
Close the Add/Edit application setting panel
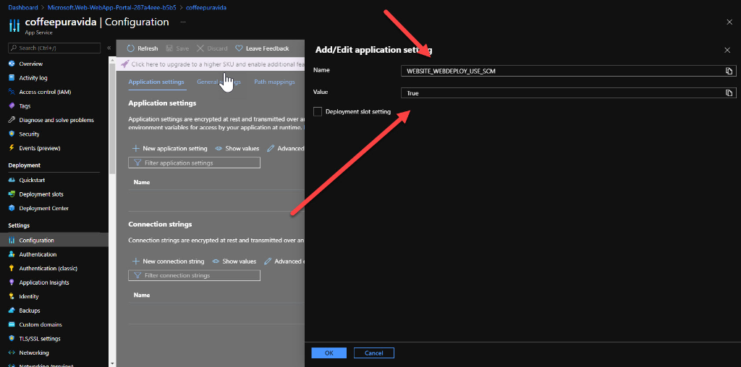point(727,50)
